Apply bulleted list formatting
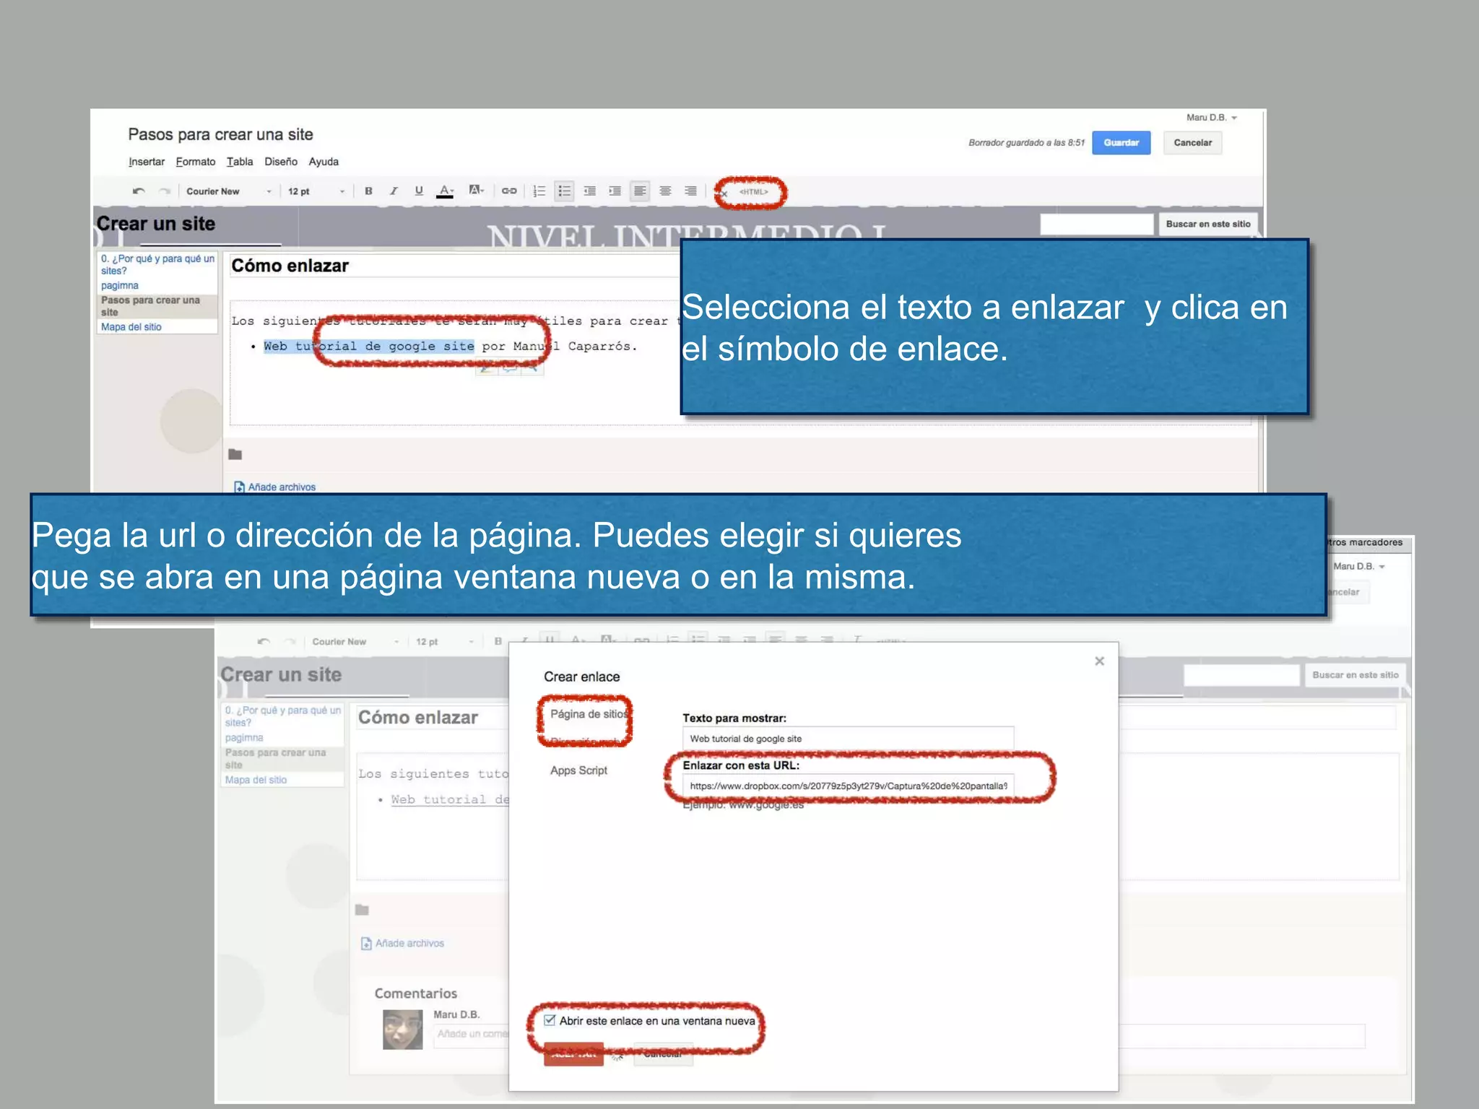1479x1109 pixels. [x=564, y=191]
